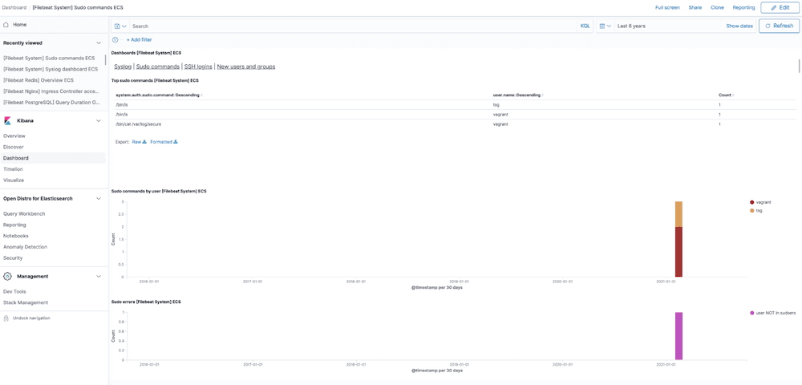Screen dimensions: 802x385
Task: Click Undock navigation
Action: click(x=31, y=318)
